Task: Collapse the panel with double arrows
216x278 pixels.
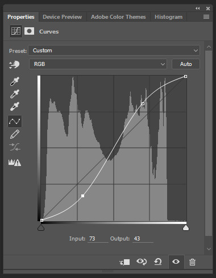Action: (x=198, y=9)
